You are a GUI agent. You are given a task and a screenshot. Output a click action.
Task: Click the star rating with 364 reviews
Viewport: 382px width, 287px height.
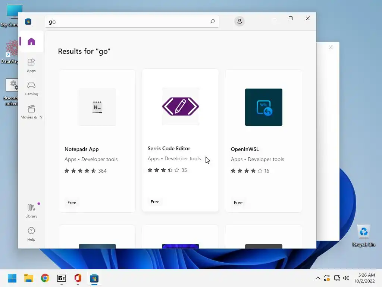tap(85, 171)
